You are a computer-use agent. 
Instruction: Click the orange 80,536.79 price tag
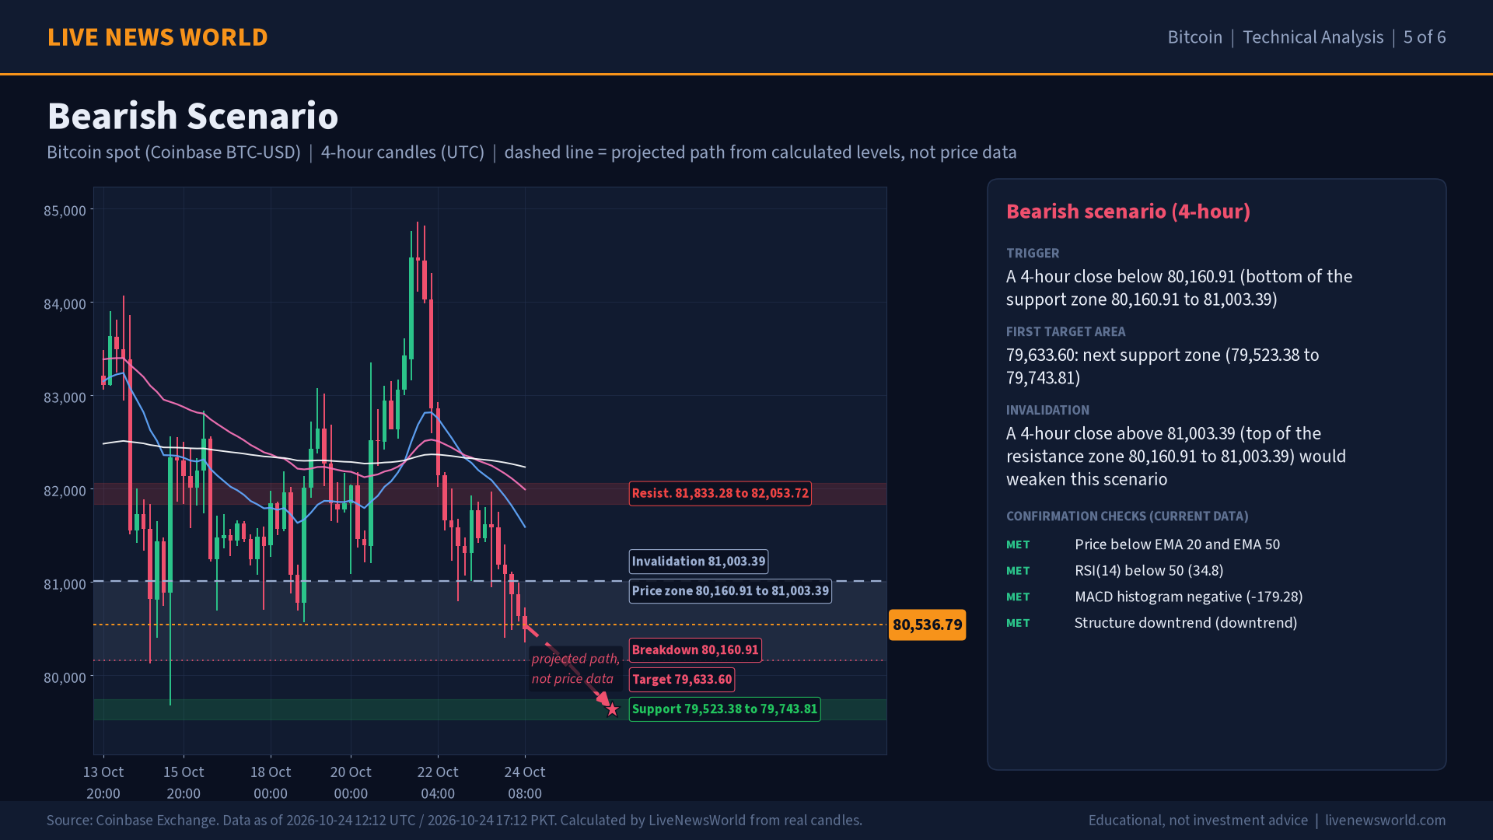927,625
